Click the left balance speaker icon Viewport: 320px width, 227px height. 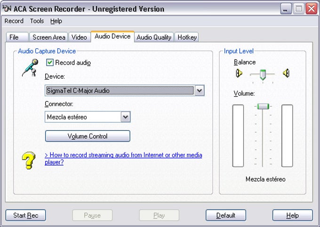239,73
